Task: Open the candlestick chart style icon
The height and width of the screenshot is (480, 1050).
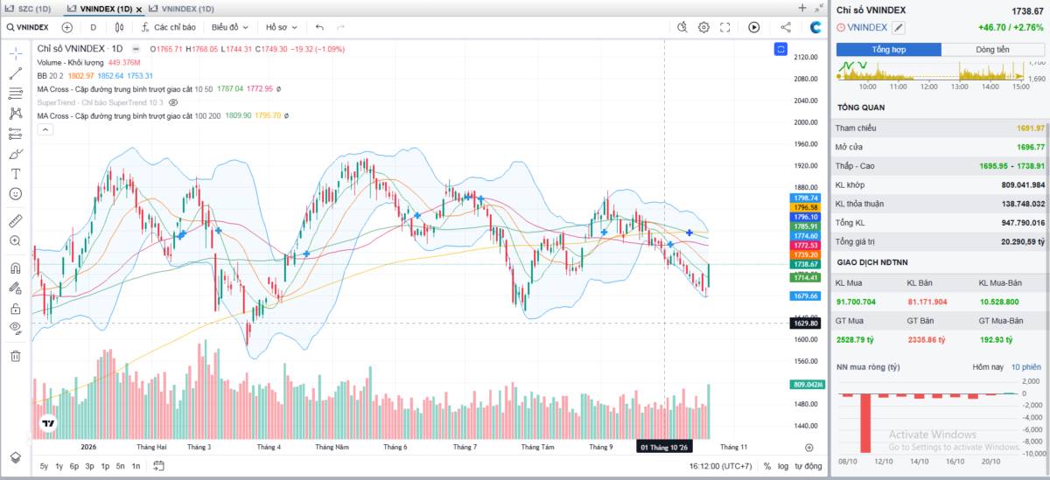Action: pyautogui.click(x=121, y=27)
